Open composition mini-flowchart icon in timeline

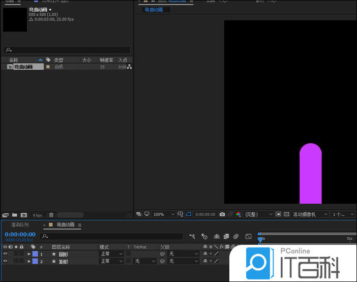pos(192,236)
